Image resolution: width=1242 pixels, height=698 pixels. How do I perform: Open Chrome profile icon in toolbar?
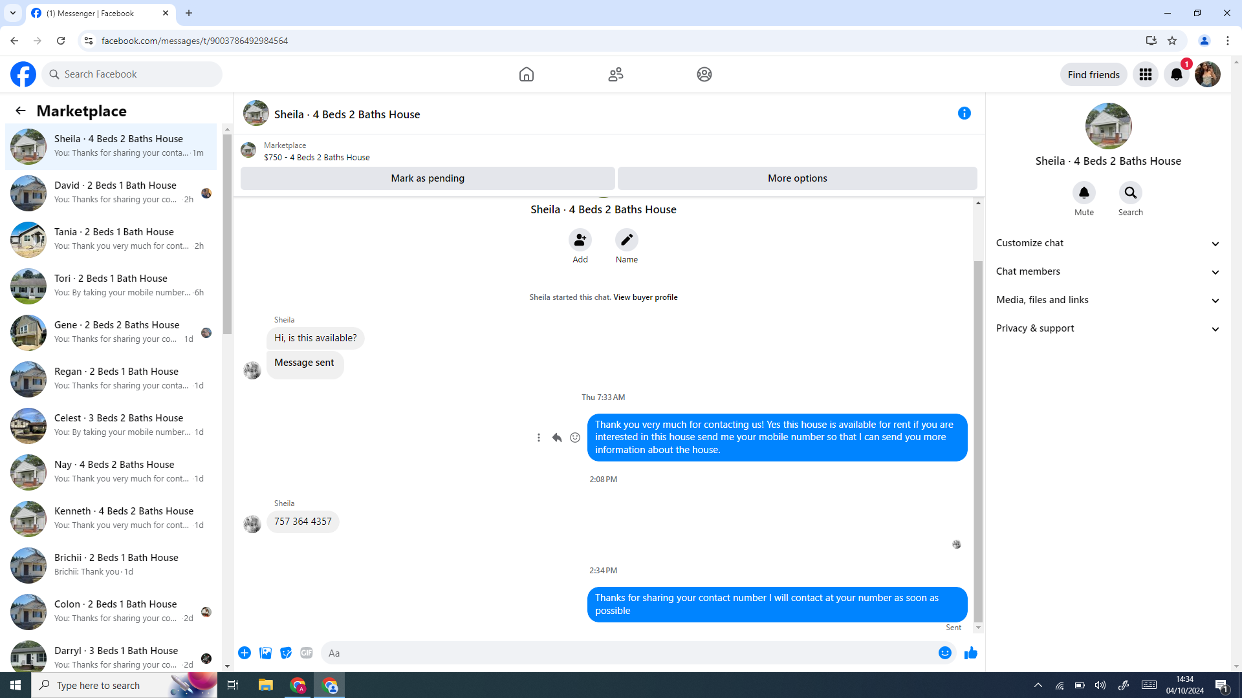point(1204,41)
